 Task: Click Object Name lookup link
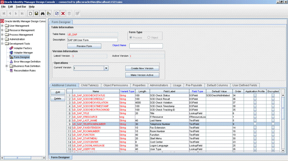119,45
